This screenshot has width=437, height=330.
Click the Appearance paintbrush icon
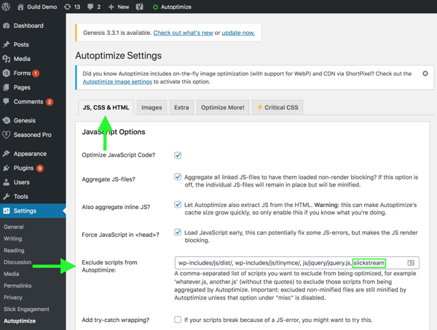point(7,154)
